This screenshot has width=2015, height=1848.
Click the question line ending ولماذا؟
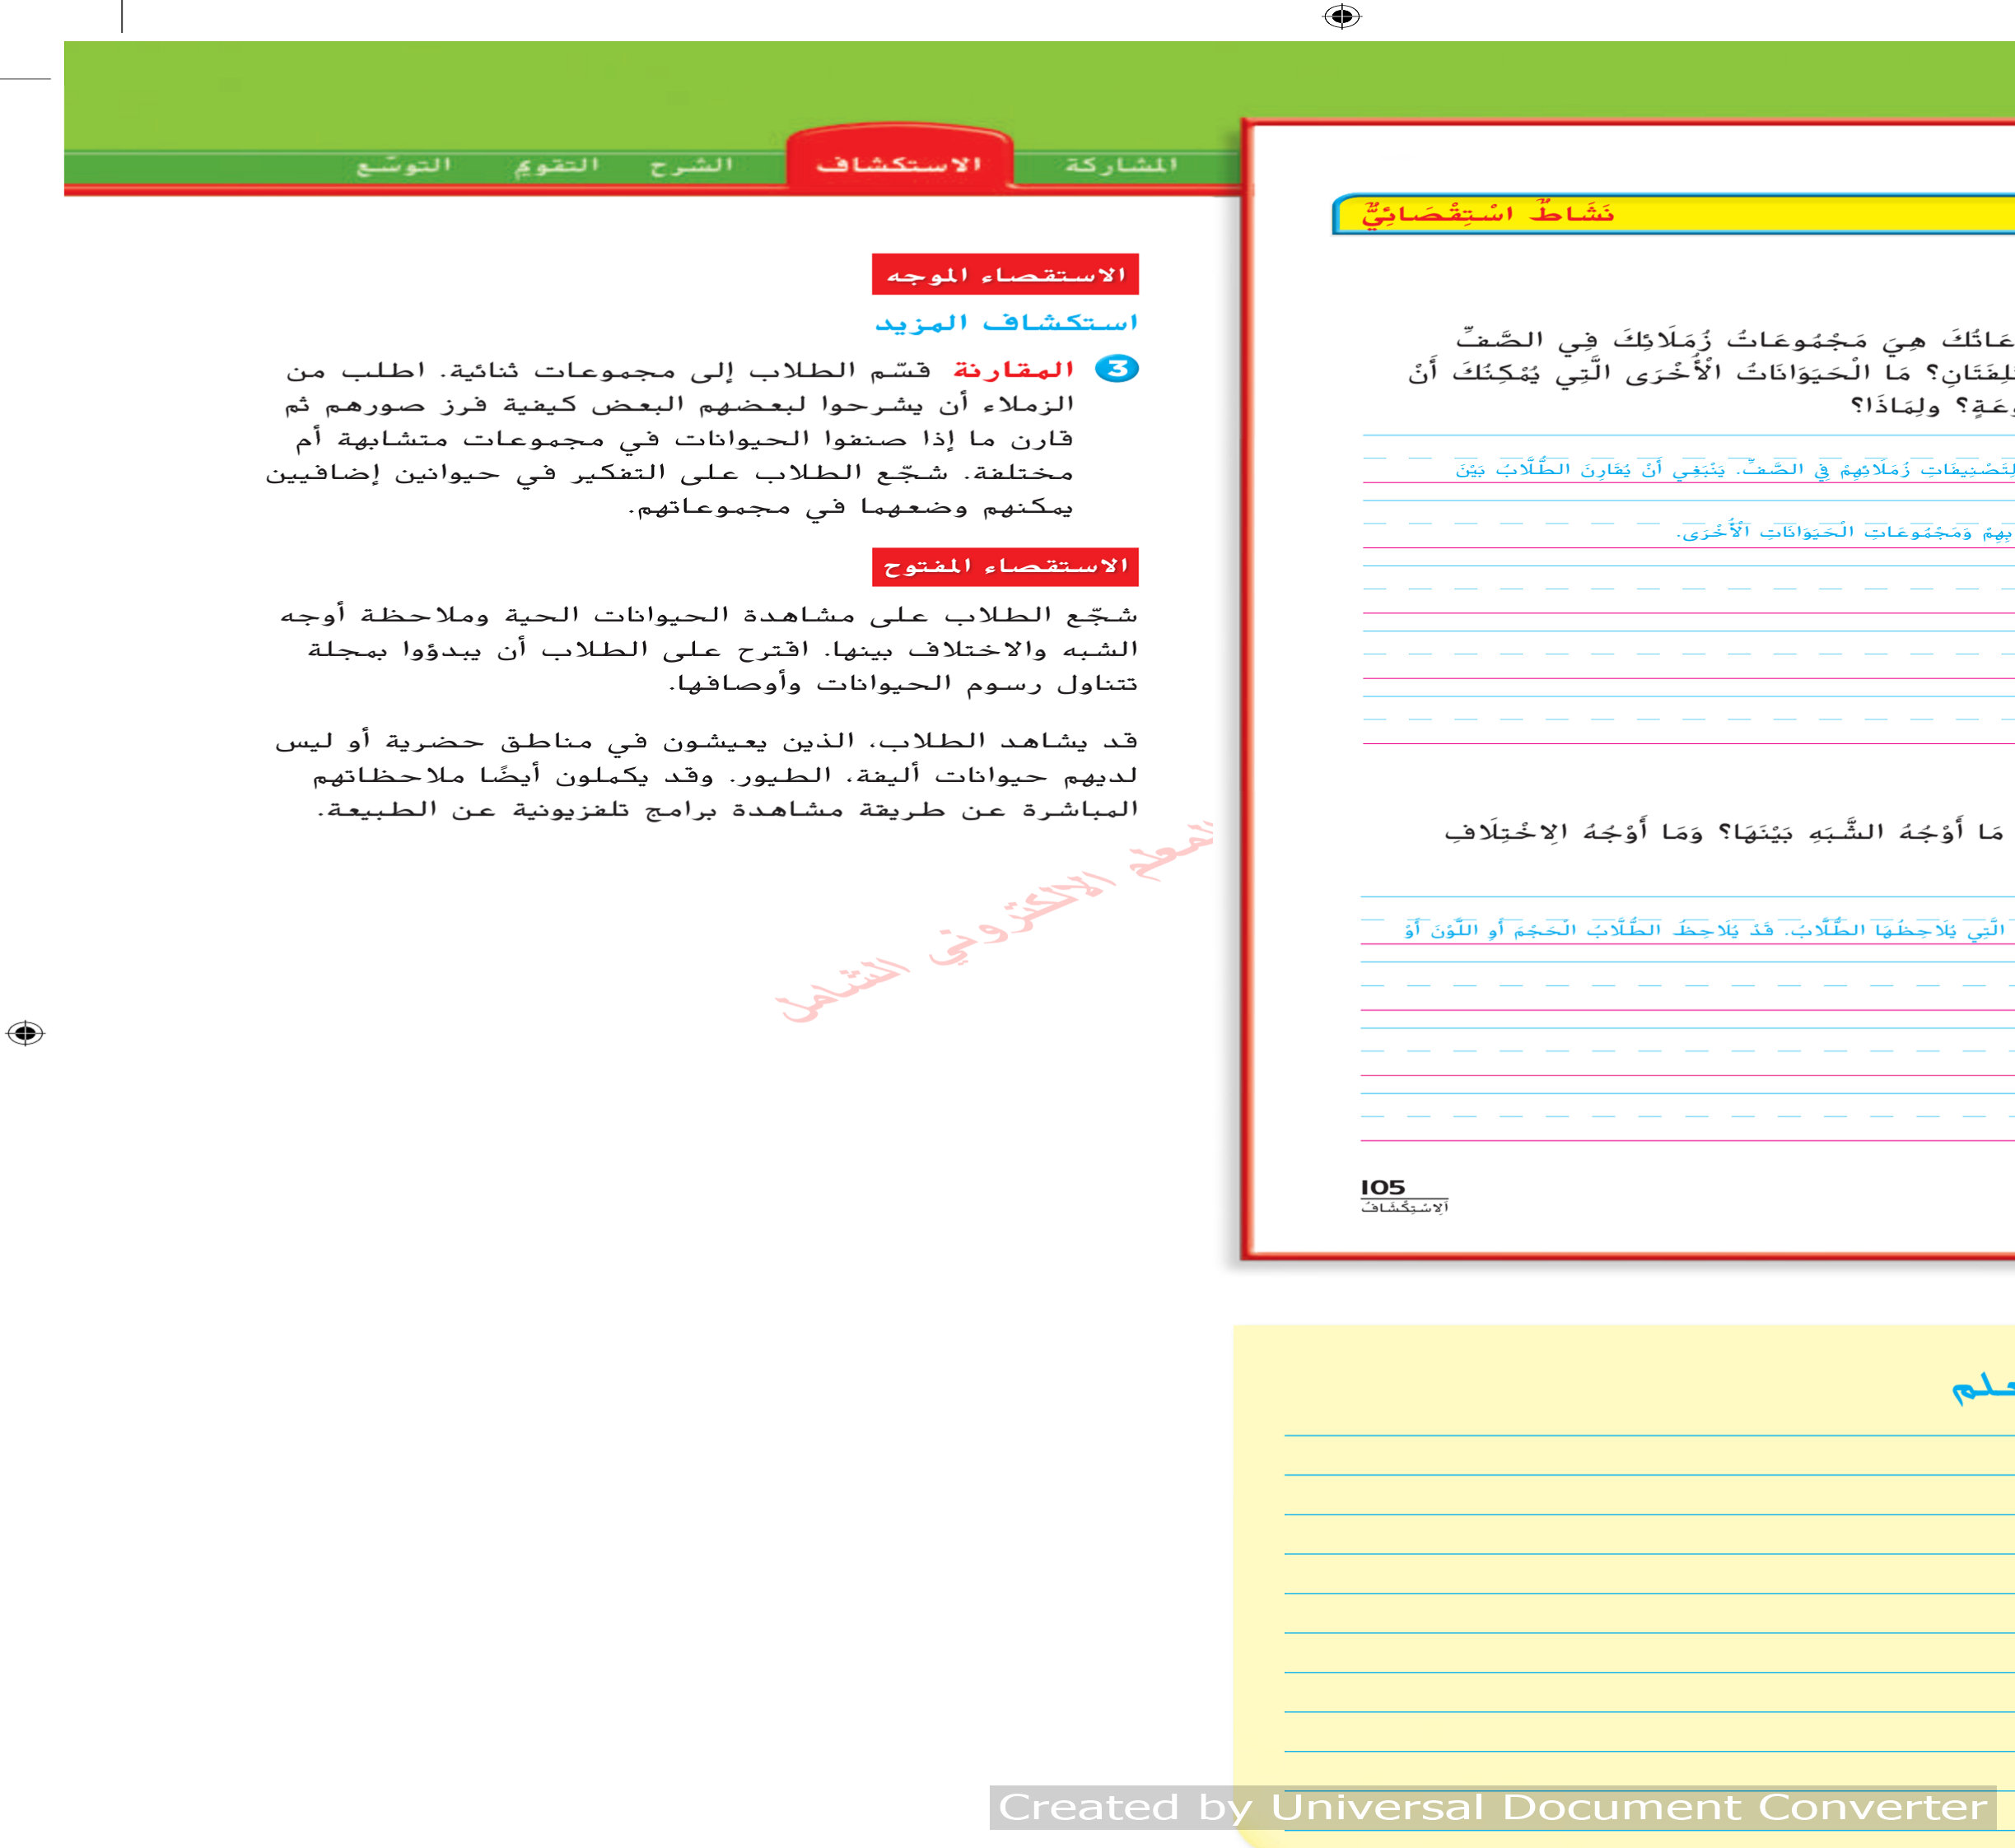coord(1931,406)
